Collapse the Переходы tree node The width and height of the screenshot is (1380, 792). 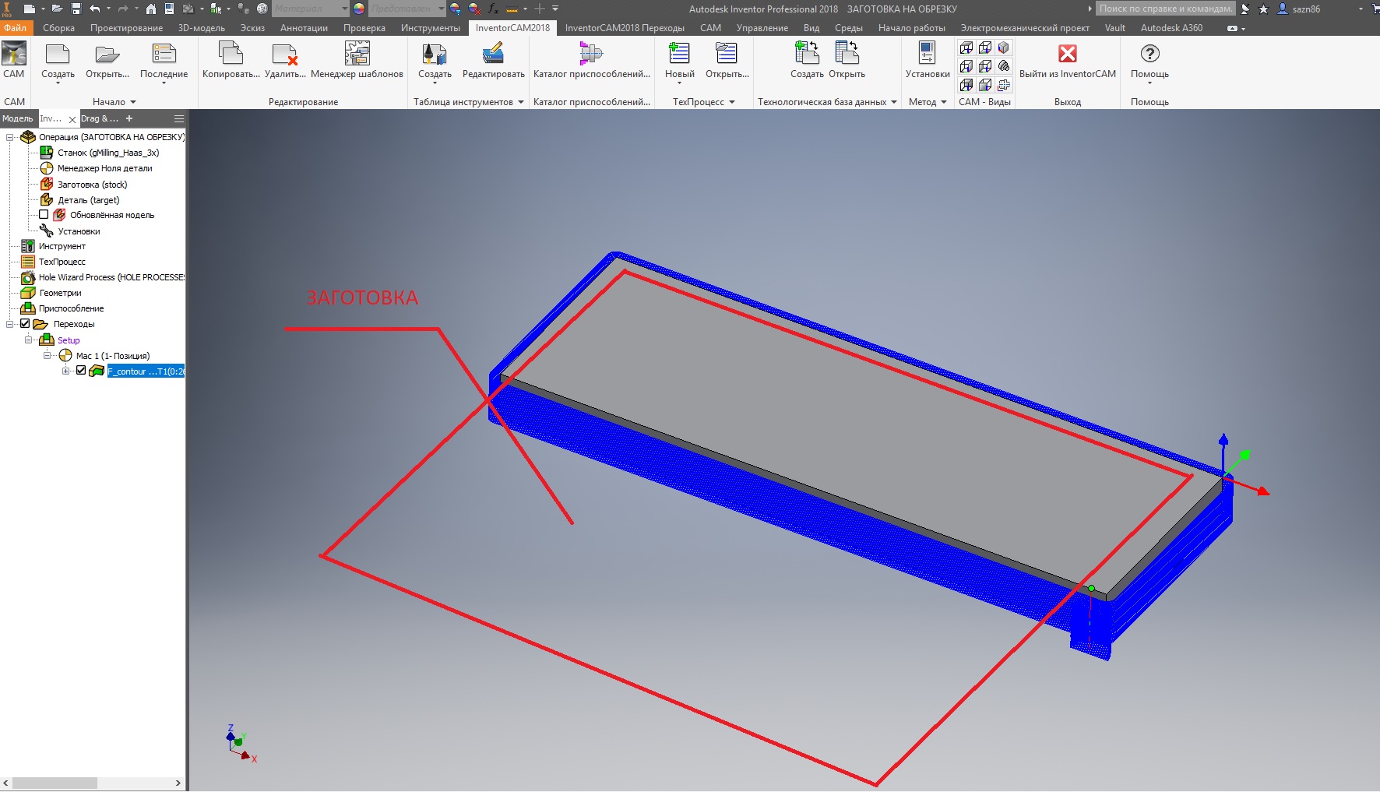coord(10,324)
